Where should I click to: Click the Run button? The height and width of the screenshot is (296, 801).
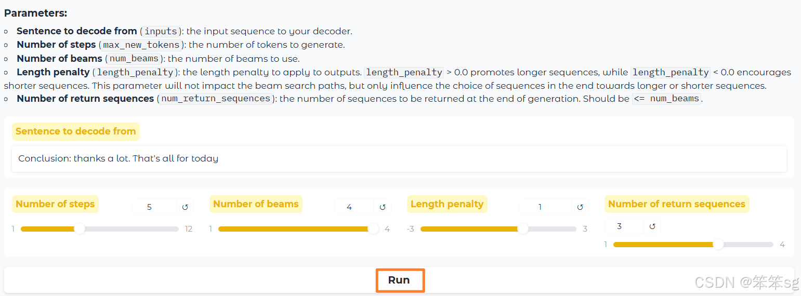[400, 280]
